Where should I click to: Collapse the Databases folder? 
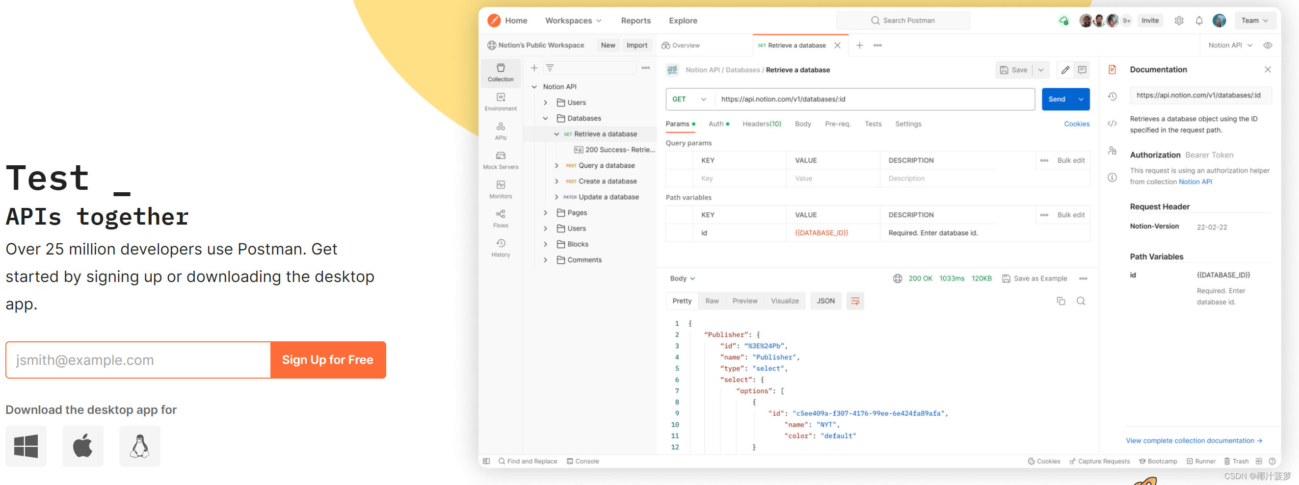coord(545,119)
